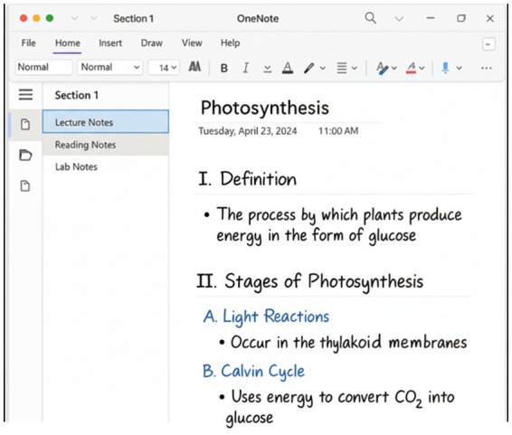Click the bullet about converting CO2

coord(339,407)
